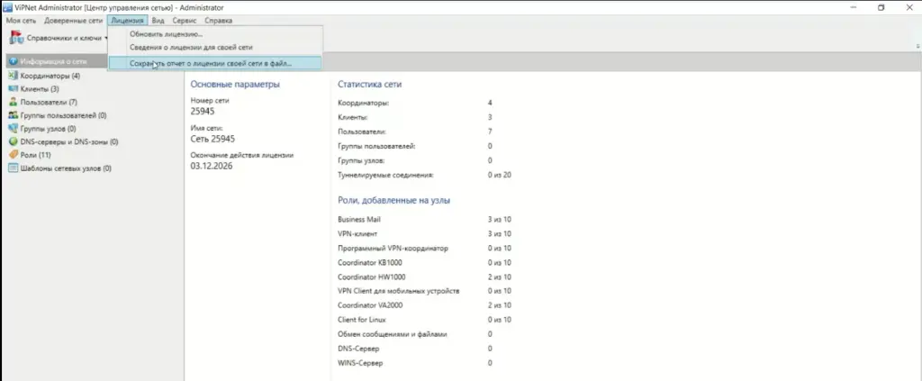The height and width of the screenshot is (381, 922).
Task: Select Сохранить отчет о лицензии своей сети в файл
Action: pos(215,63)
